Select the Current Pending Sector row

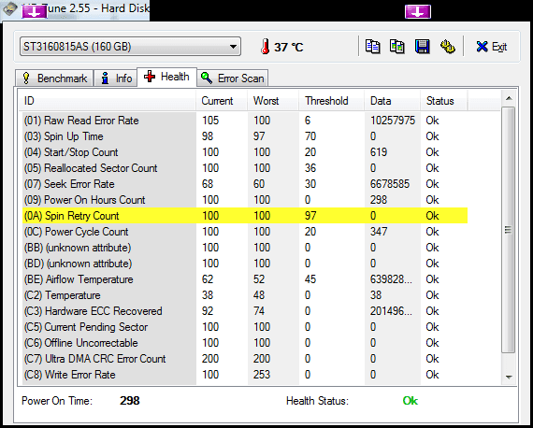point(245,327)
